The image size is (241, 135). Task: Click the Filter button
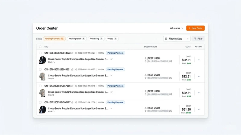tap(198, 39)
